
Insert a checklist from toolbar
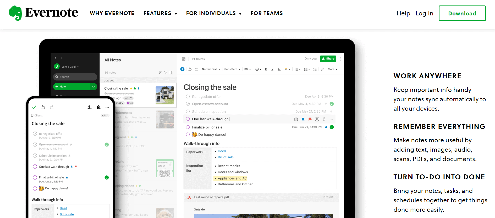click(315, 69)
